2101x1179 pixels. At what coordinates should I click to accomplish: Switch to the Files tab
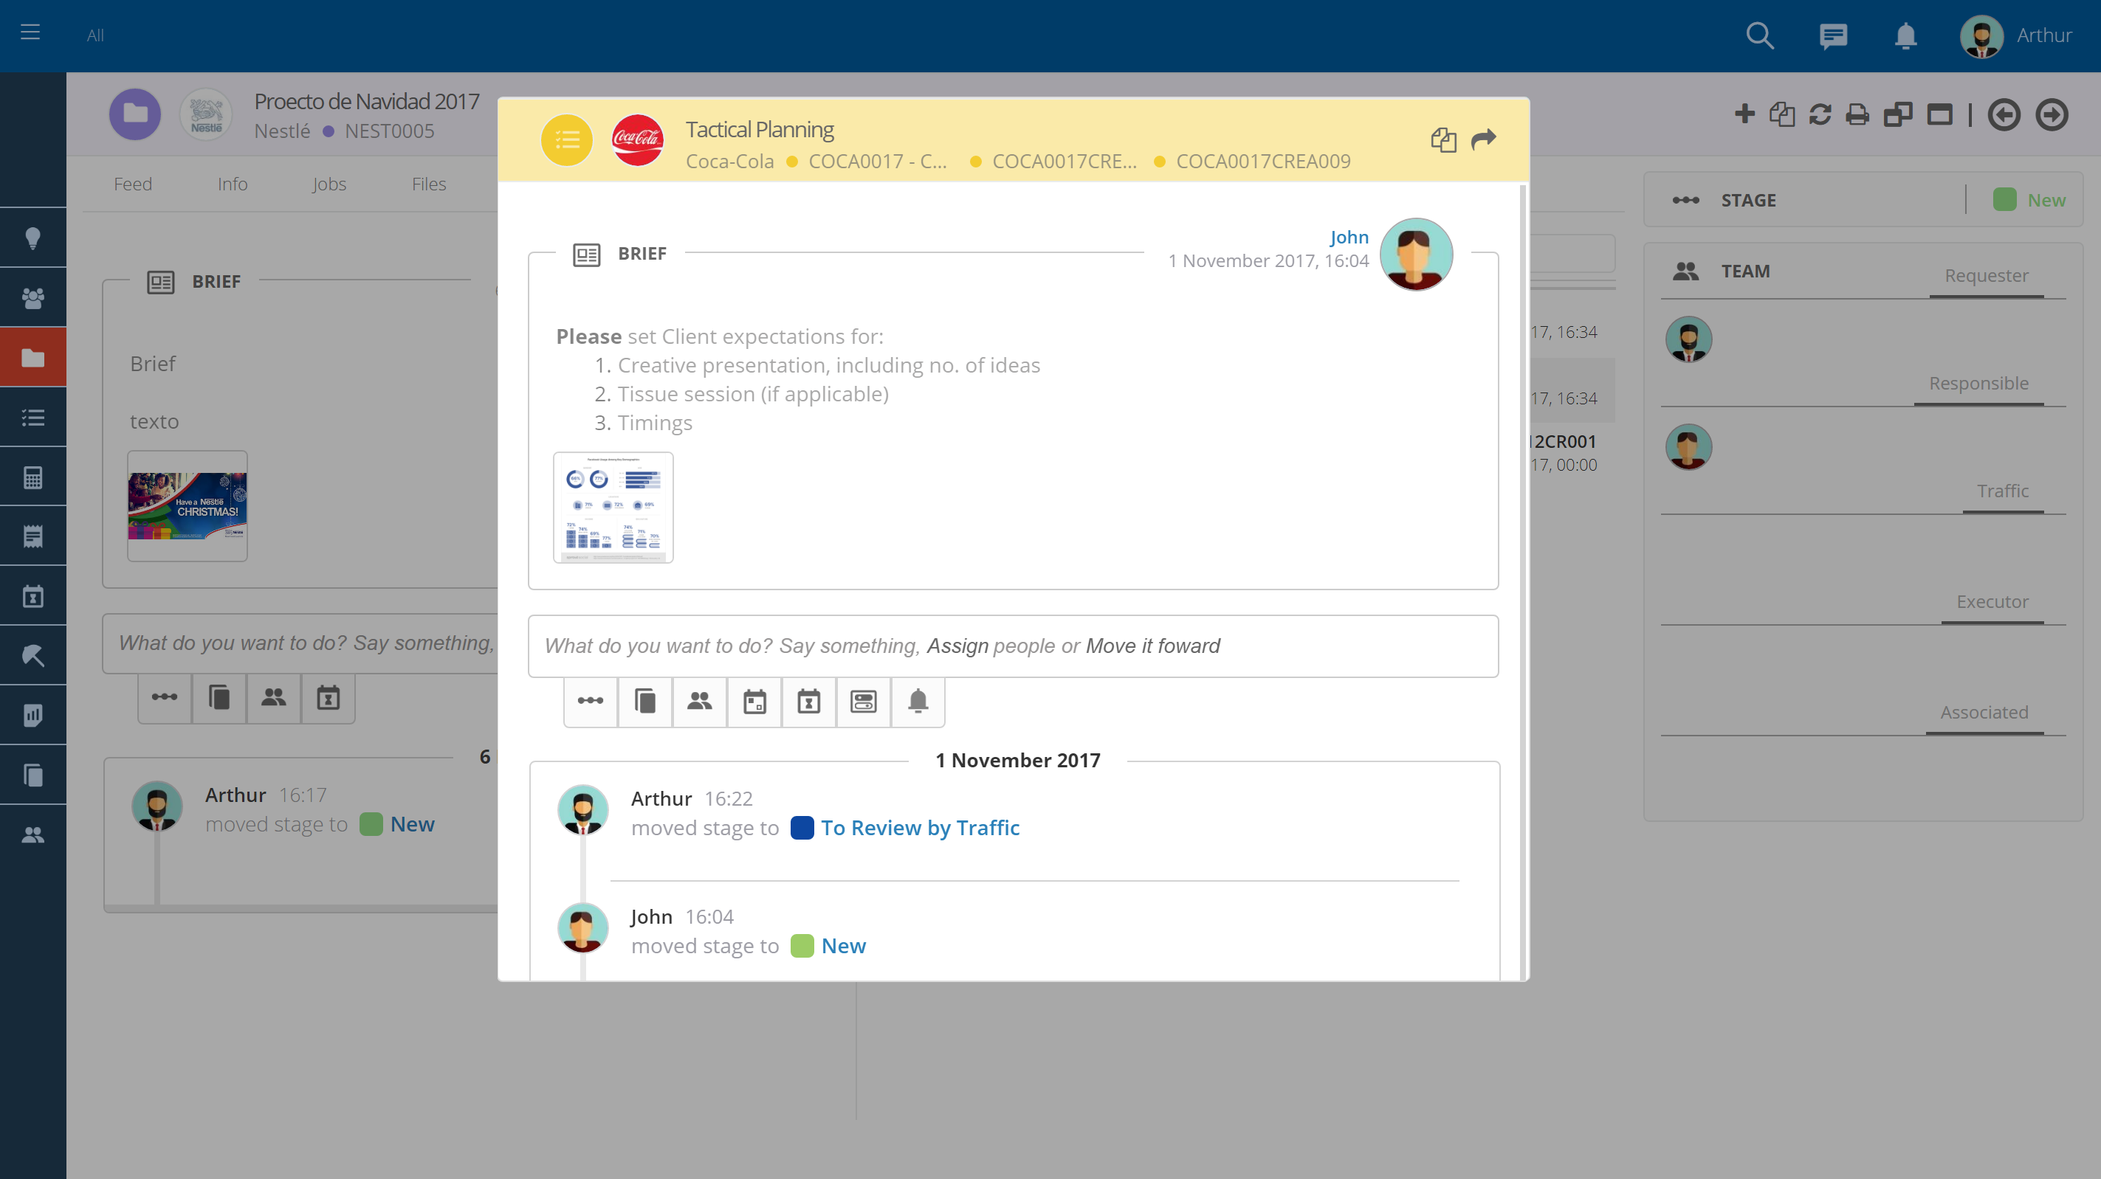point(428,184)
